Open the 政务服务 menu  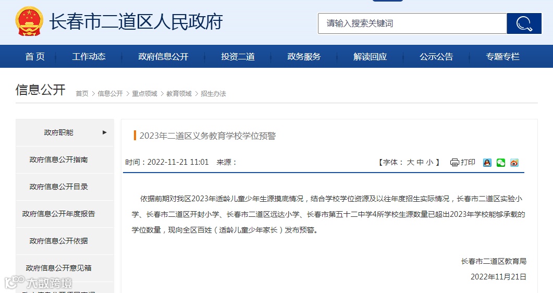click(x=304, y=56)
